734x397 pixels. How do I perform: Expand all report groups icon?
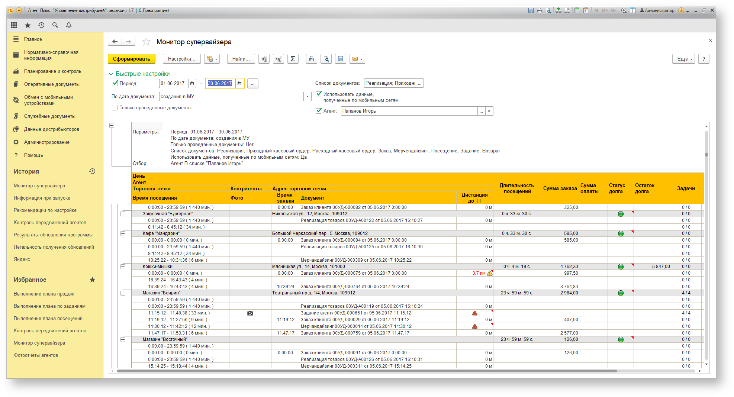coord(279,59)
